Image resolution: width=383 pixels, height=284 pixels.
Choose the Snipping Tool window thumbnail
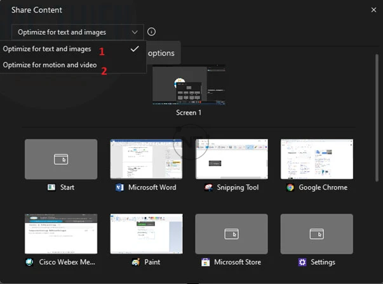pos(231,159)
